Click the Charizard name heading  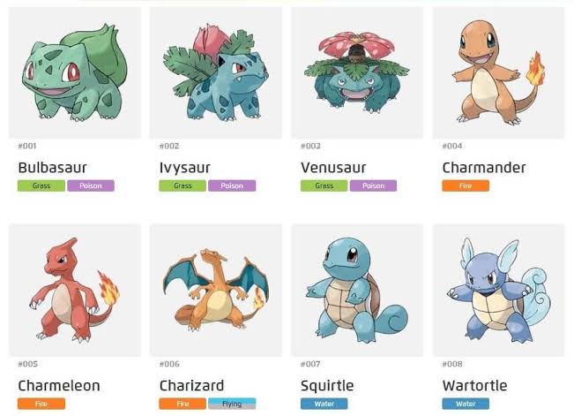(x=191, y=386)
